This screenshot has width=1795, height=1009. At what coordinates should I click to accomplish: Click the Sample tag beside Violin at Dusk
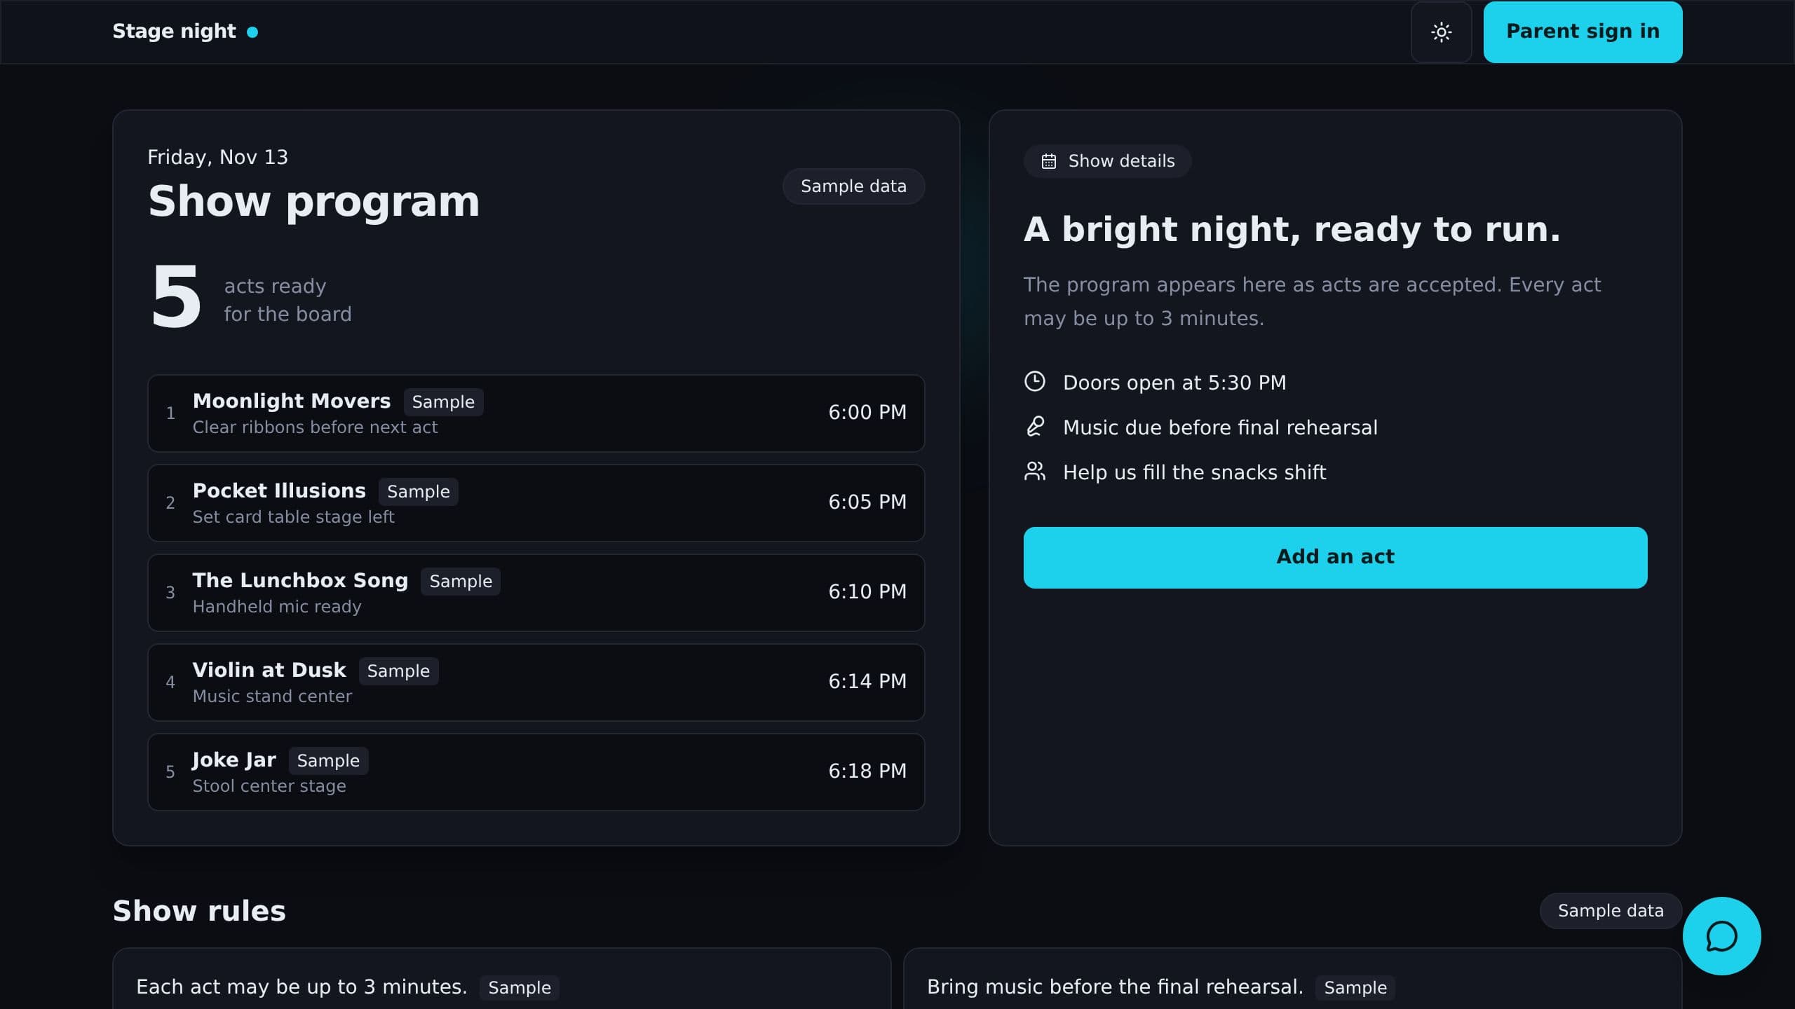(x=398, y=671)
